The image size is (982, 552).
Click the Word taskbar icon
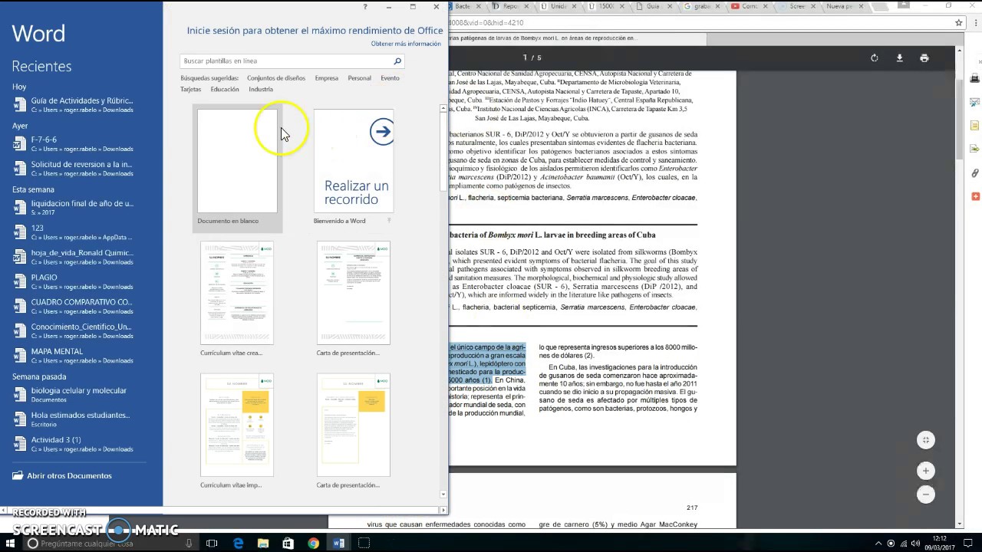coord(339,544)
